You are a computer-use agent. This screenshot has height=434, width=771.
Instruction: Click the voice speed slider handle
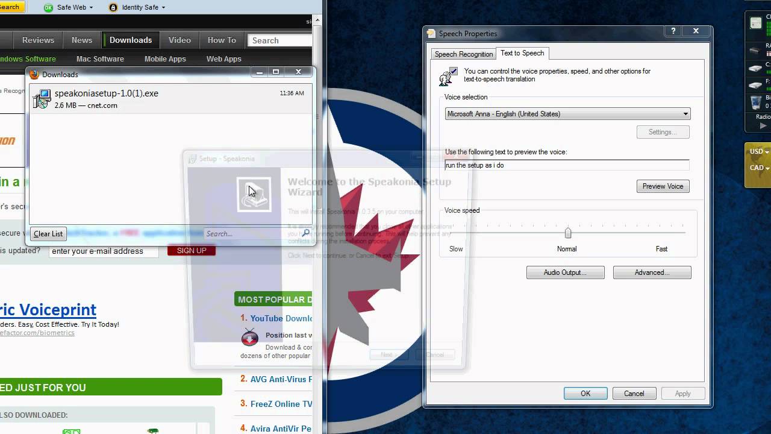pyautogui.click(x=567, y=233)
